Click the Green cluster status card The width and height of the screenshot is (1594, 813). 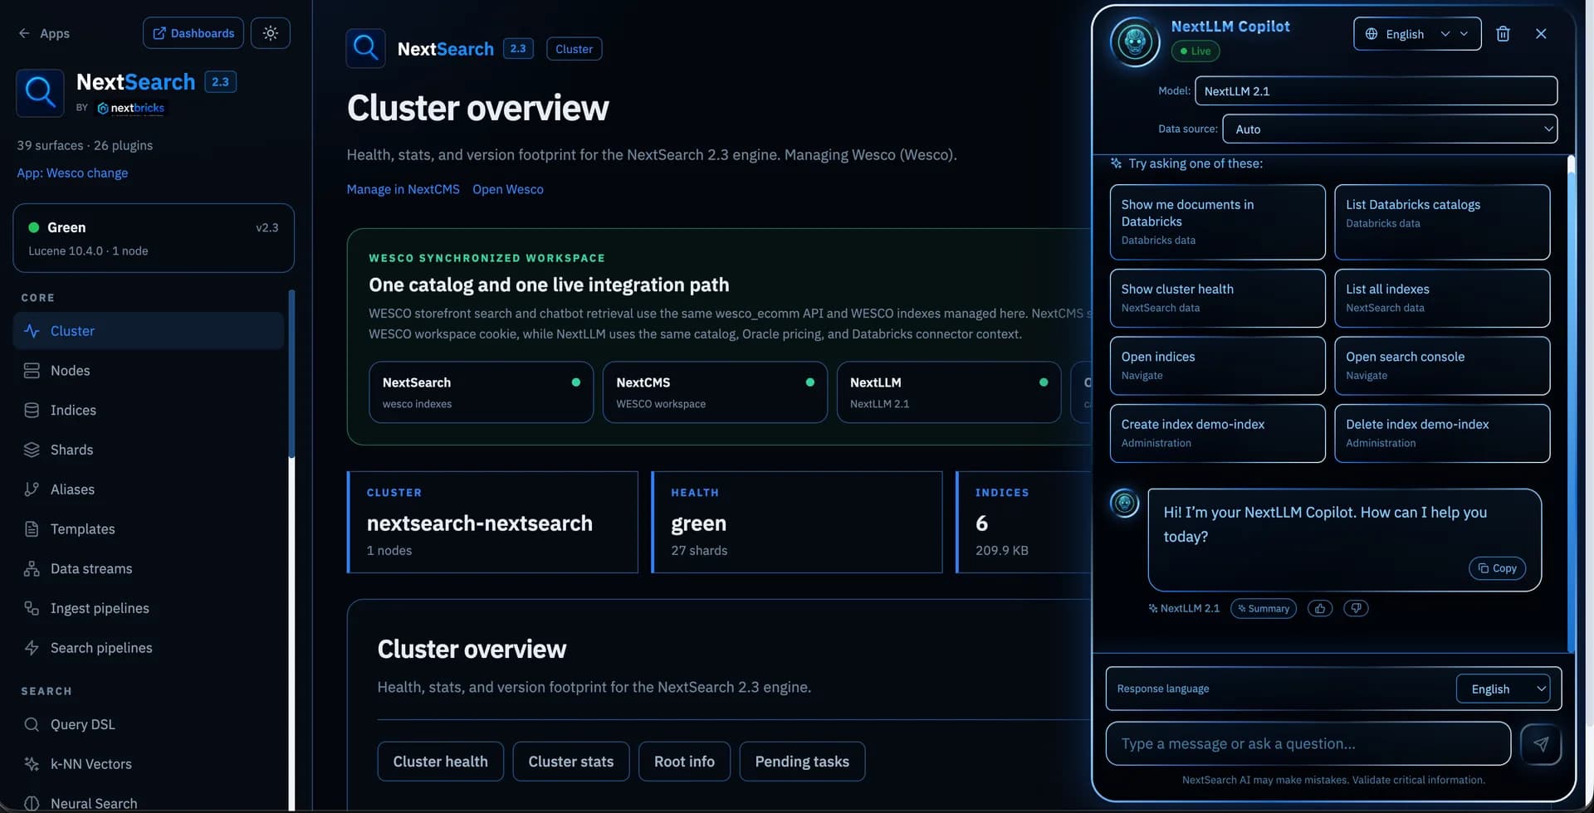coord(154,238)
